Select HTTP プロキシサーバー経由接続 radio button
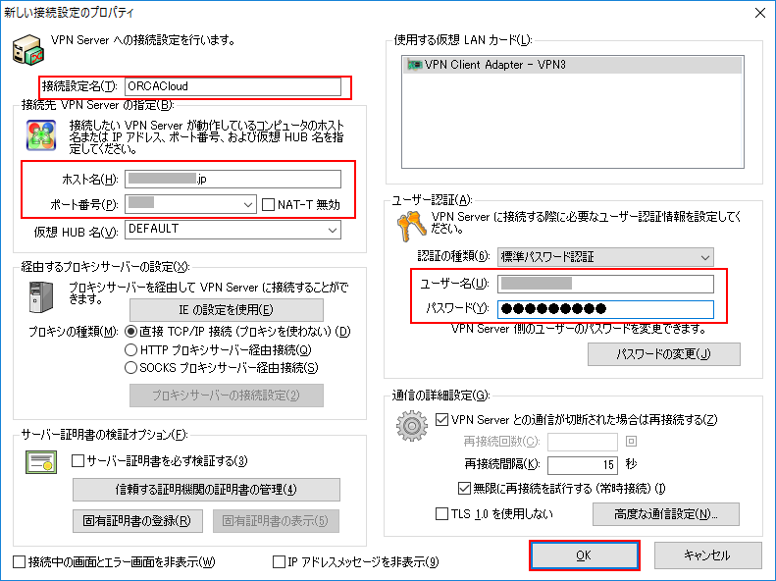This screenshot has height=581, width=776. pyautogui.click(x=130, y=350)
